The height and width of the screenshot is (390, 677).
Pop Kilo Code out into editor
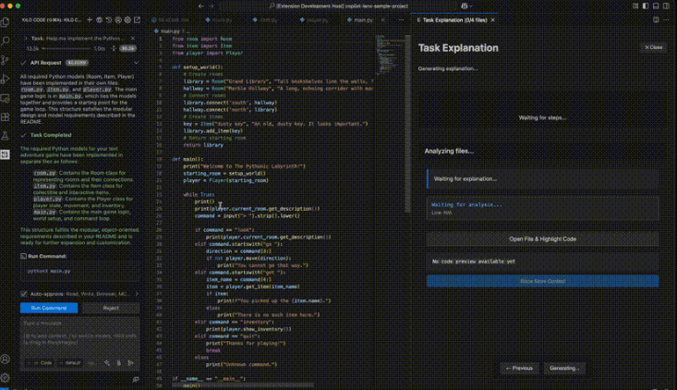(x=137, y=19)
